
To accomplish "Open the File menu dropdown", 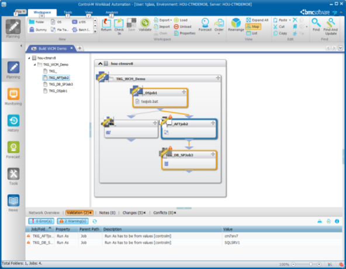I will [20, 12].
